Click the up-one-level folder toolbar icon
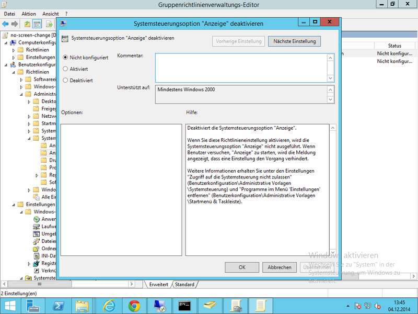 point(28,24)
